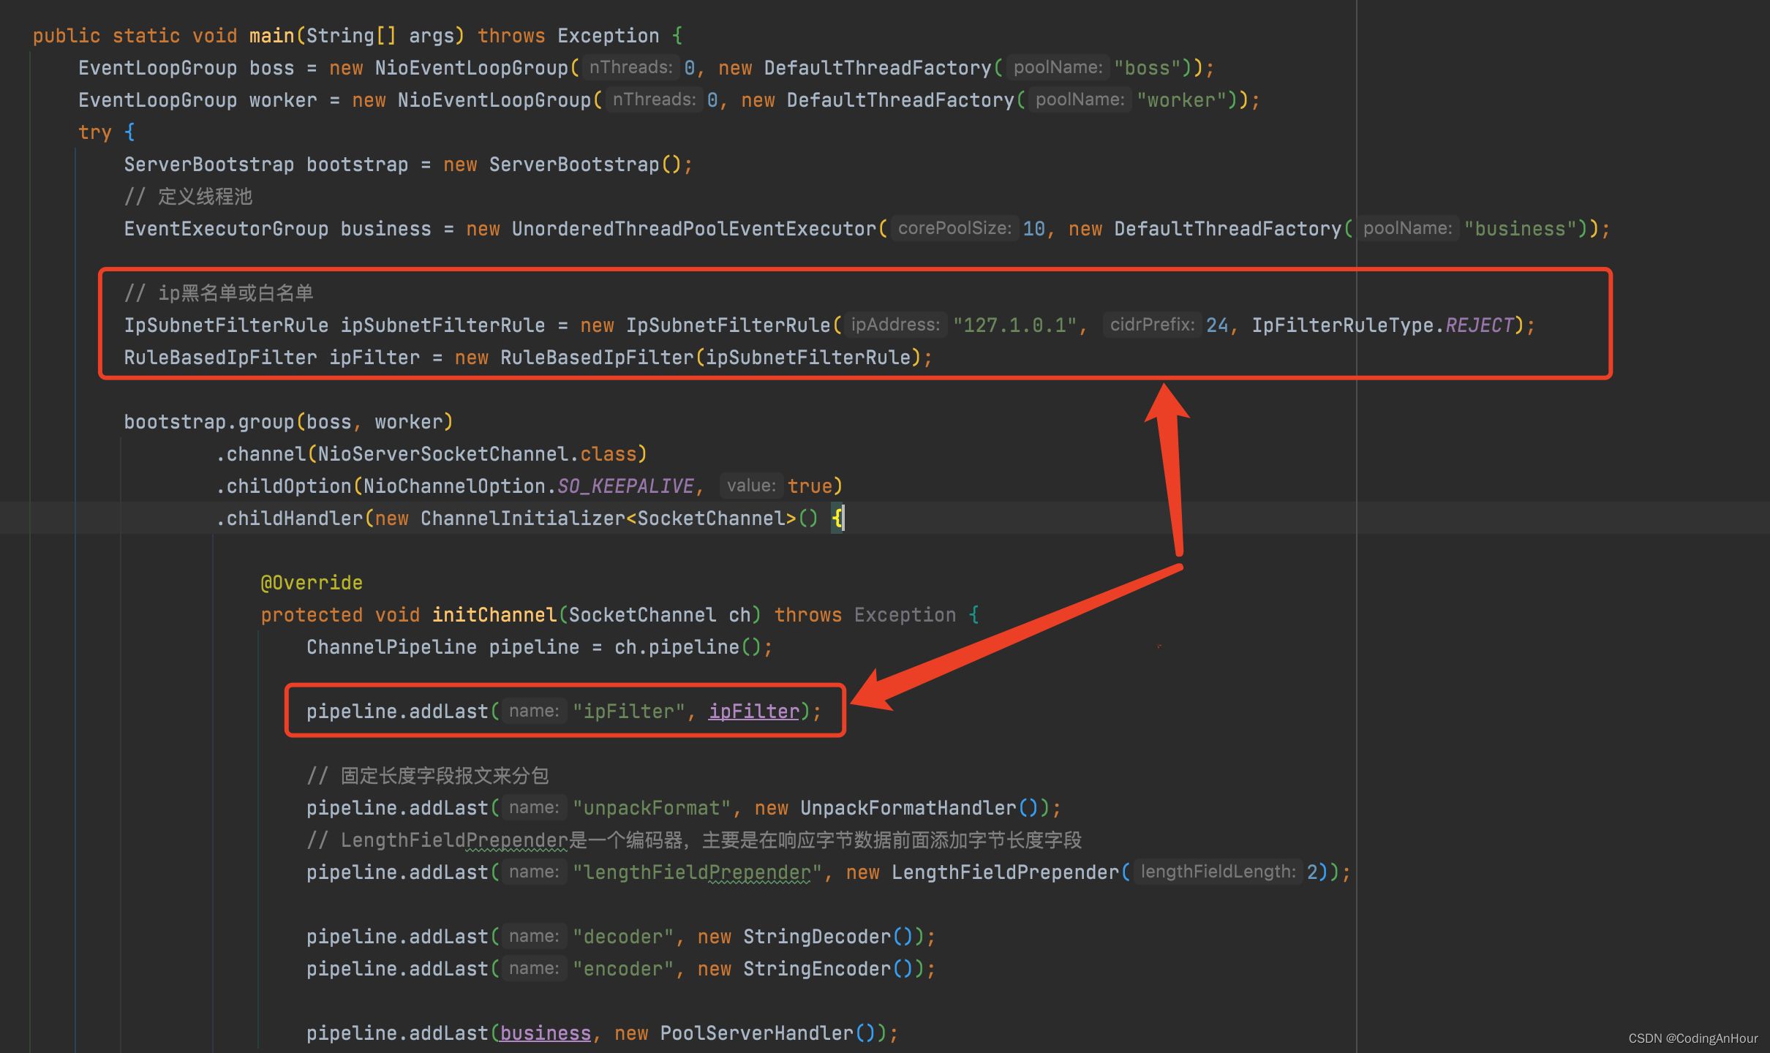Screen dimensions: 1770x1053
Task: Click the childHandler method call
Action: point(294,518)
